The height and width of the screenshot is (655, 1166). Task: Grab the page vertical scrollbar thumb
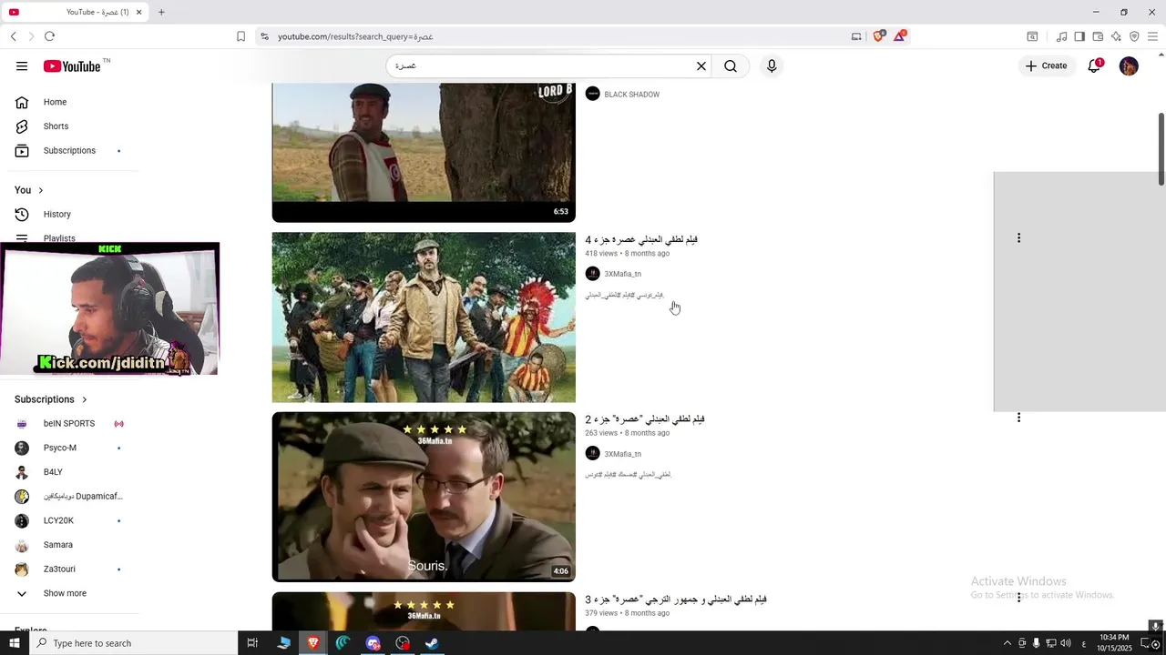(x=1161, y=149)
